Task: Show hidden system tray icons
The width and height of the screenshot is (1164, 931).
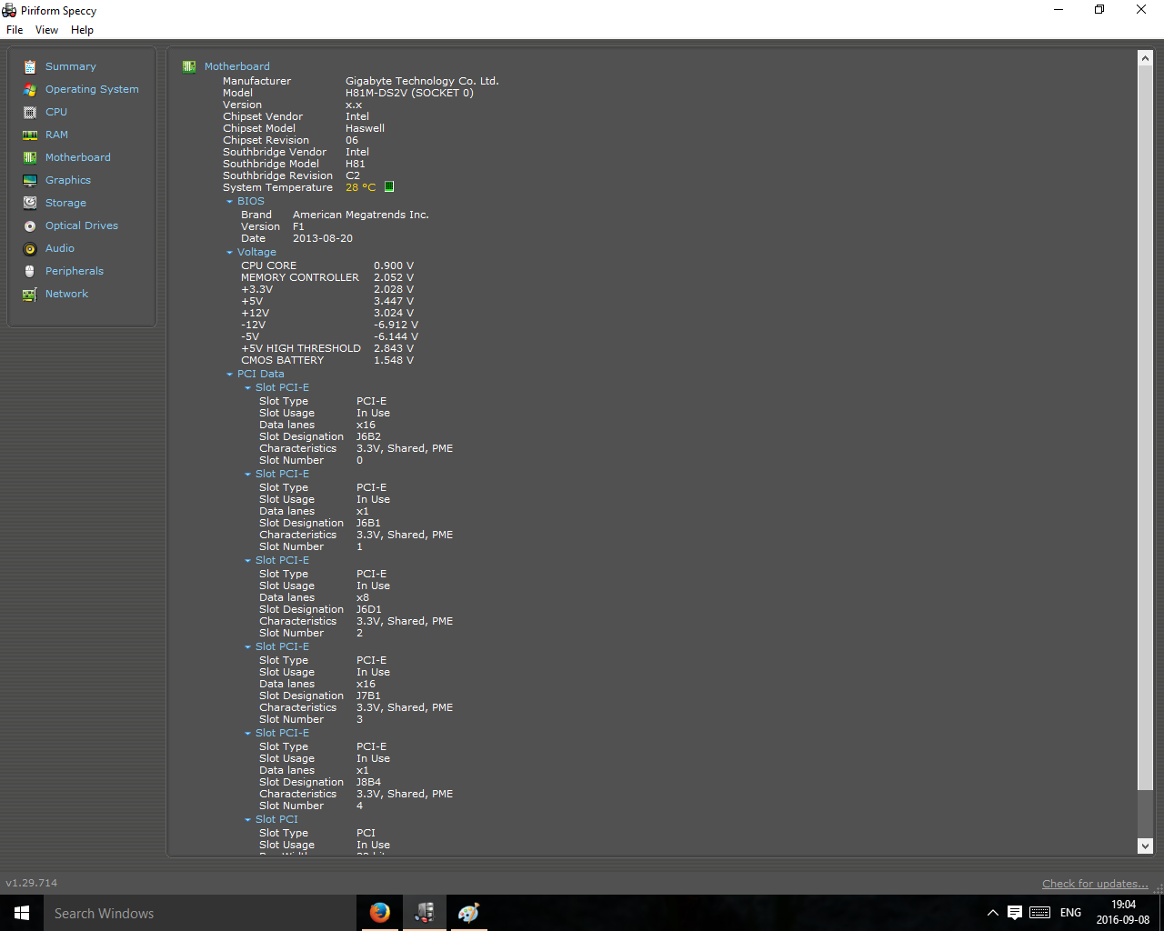Action: [992, 913]
